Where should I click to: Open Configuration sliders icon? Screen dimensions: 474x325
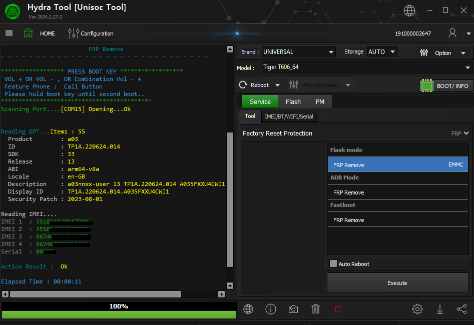(x=74, y=33)
